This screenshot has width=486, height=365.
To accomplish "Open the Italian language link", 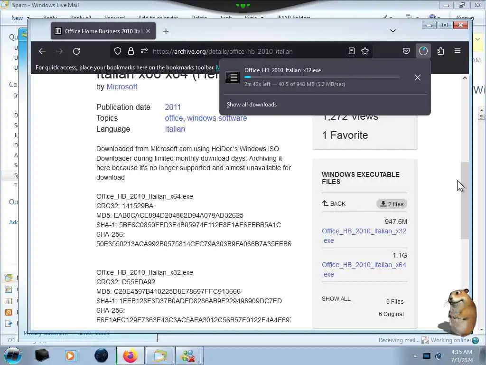I will click(x=175, y=129).
